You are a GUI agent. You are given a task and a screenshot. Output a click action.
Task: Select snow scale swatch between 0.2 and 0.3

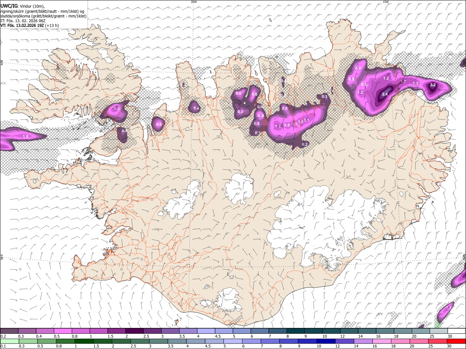pyautogui.click(x=9, y=331)
